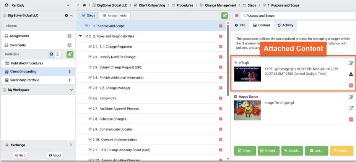Viewport: 356px width, 162px height.
Task: Click the green Attach... button
Action: coord(292,151)
